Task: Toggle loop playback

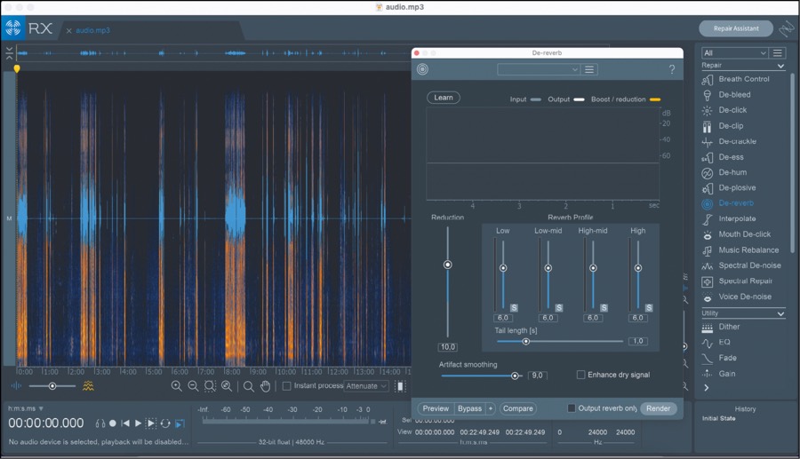Action: (x=165, y=423)
